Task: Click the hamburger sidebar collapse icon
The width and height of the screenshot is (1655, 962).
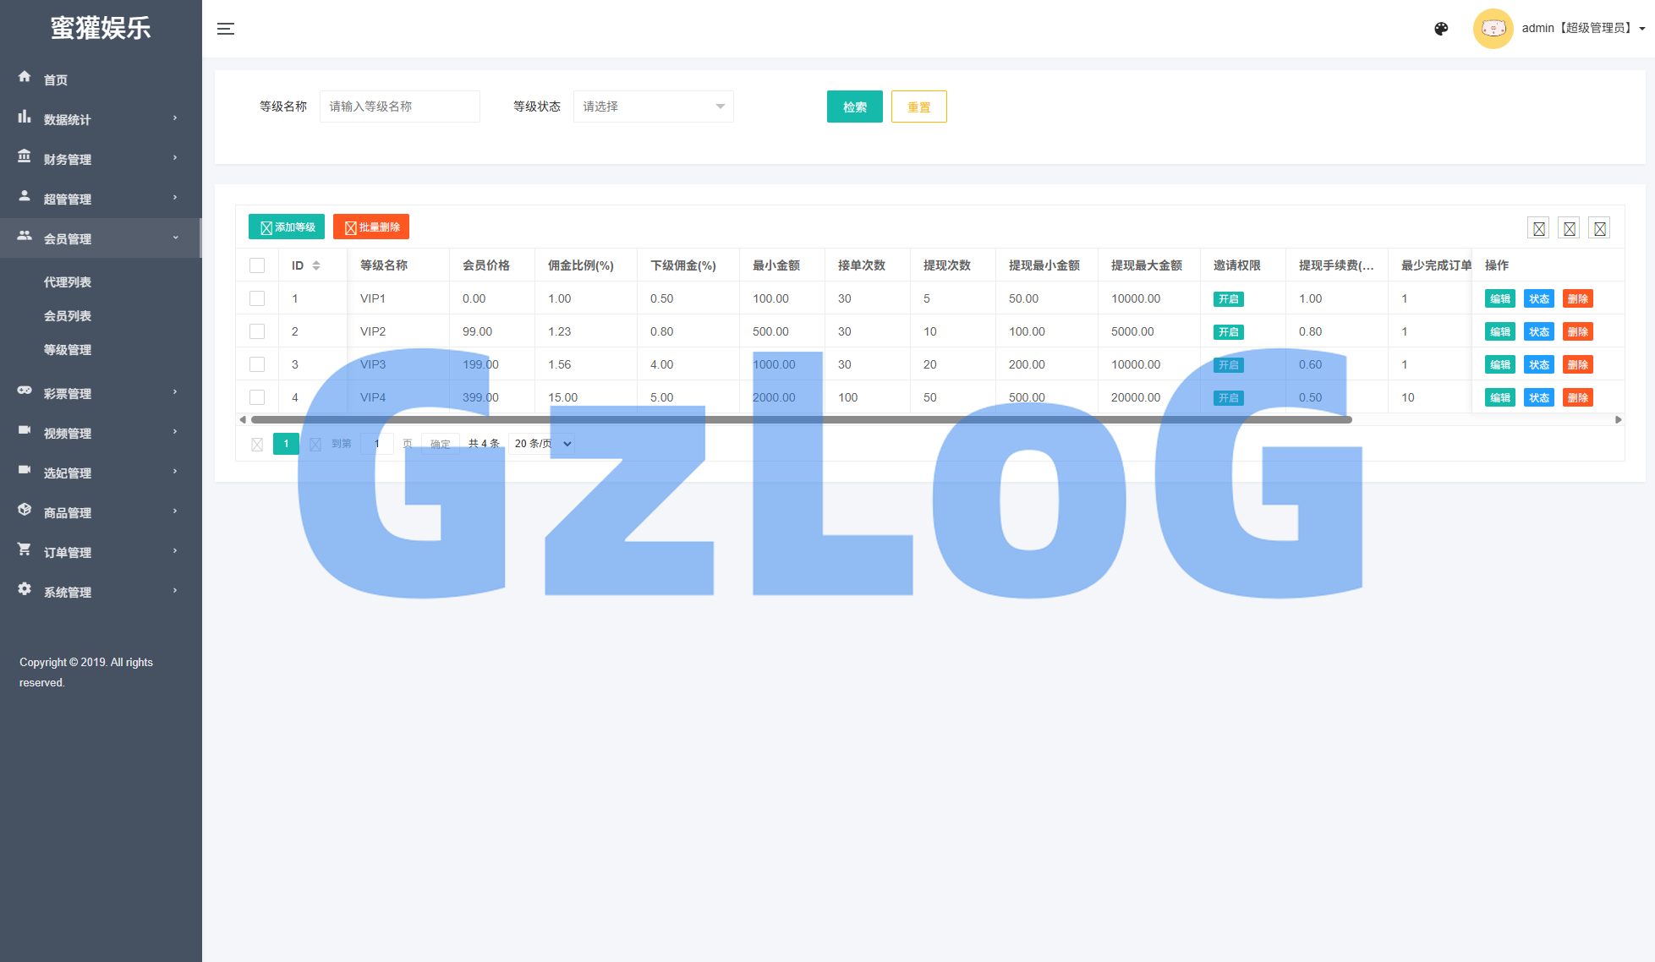Action: (225, 29)
